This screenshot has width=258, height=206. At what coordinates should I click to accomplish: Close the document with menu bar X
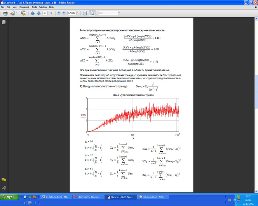click(256, 7)
